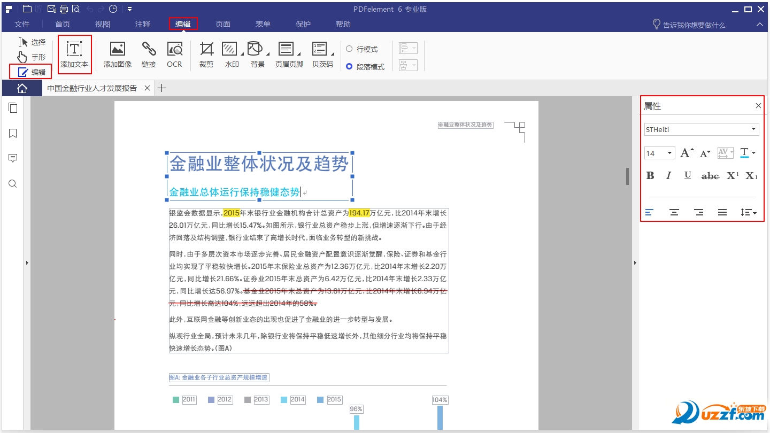
Task: Click the 告诉我你想要做什么 search box
Action: (x=689, y=25)
